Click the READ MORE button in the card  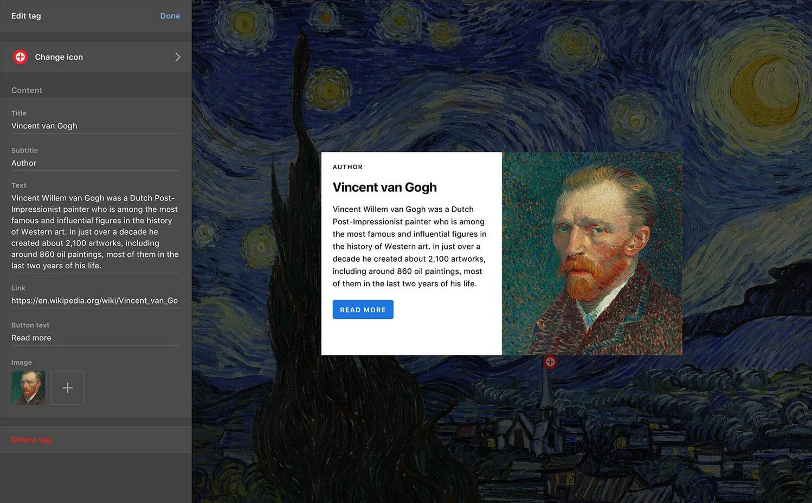pyautogui.click(x=363, y=309)
